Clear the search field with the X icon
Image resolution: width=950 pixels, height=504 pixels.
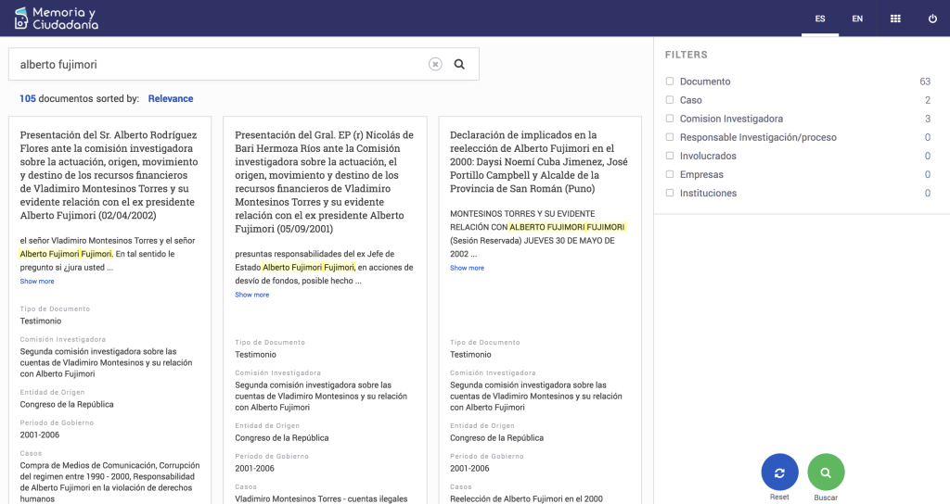(435, 65)
